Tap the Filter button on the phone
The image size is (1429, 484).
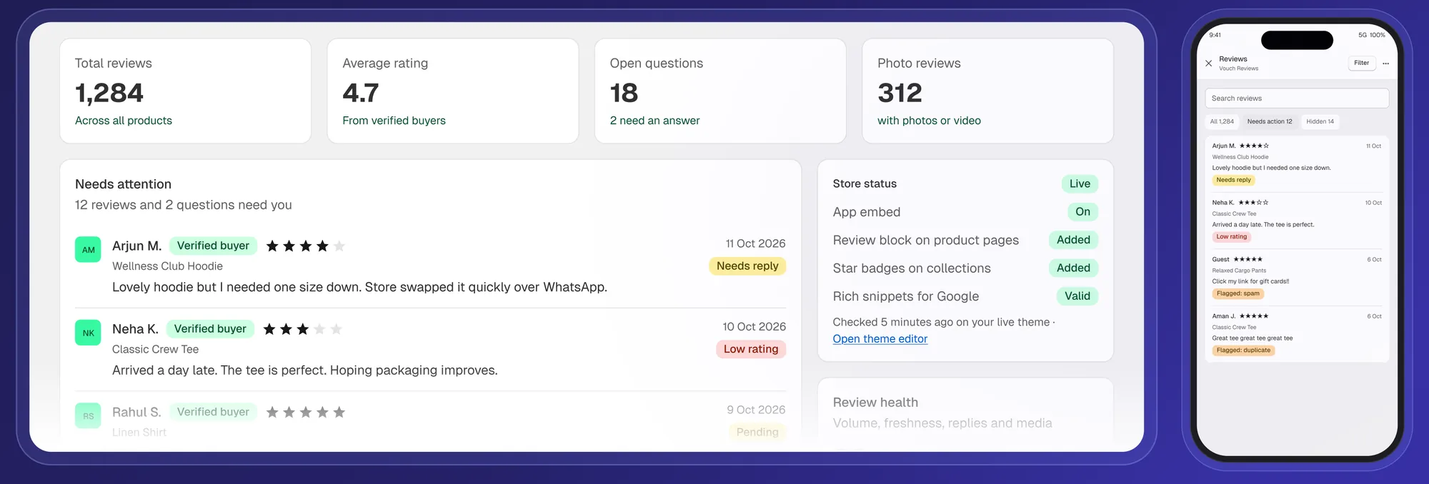click(1361, 63)
